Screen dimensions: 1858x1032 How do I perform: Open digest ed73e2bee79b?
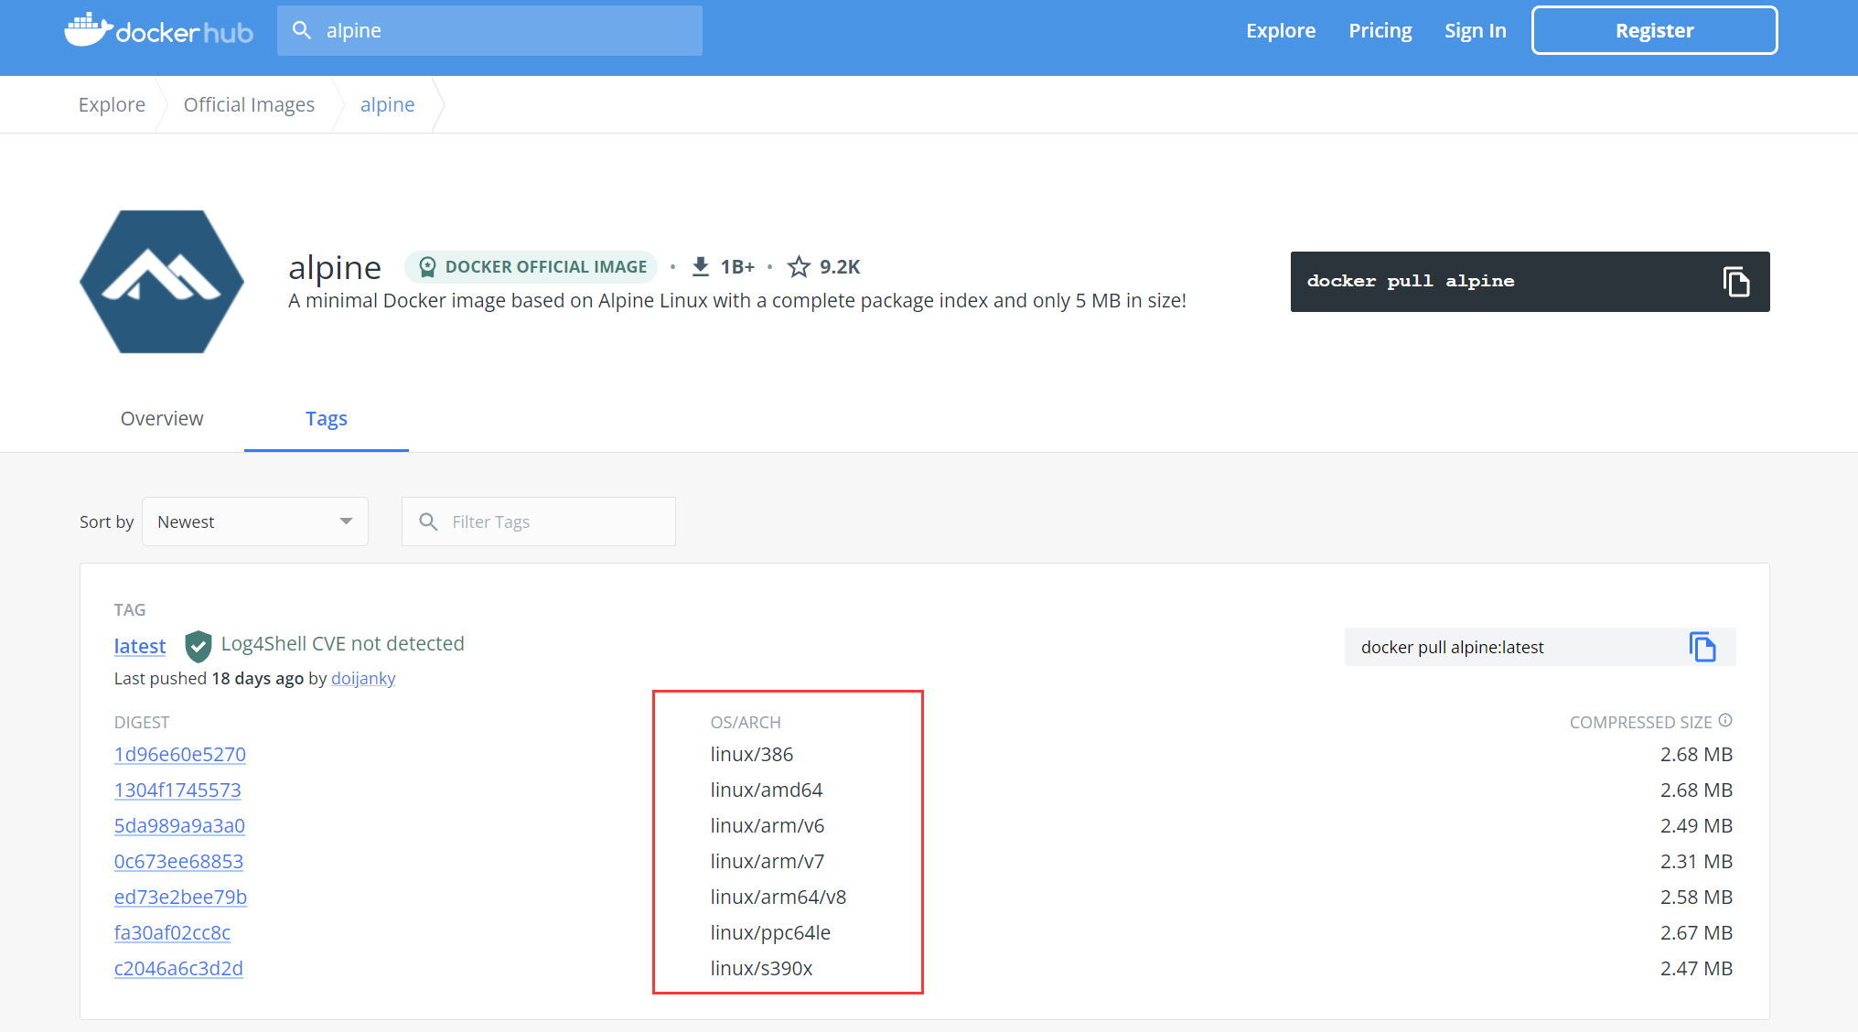180,897
